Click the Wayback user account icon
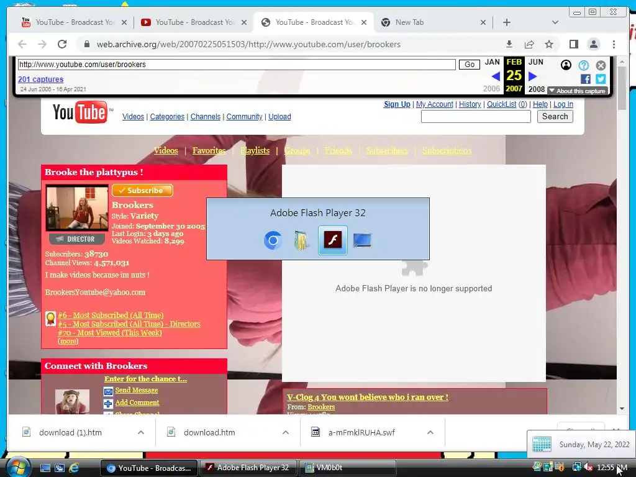This screenshot has width=636, height=477. (x=566, y=65)
